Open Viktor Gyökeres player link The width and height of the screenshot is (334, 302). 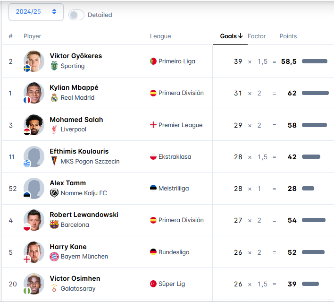coord(75,56)
